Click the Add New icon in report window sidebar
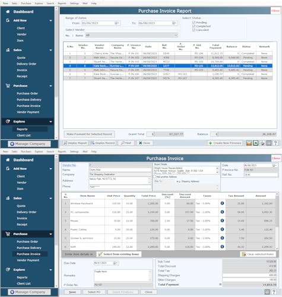Viewport: 282px width, 297px height. 8,20
